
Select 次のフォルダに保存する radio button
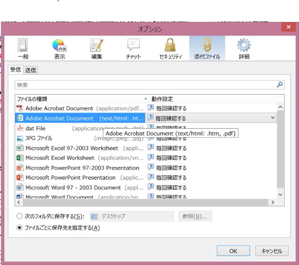click(19, 216)
